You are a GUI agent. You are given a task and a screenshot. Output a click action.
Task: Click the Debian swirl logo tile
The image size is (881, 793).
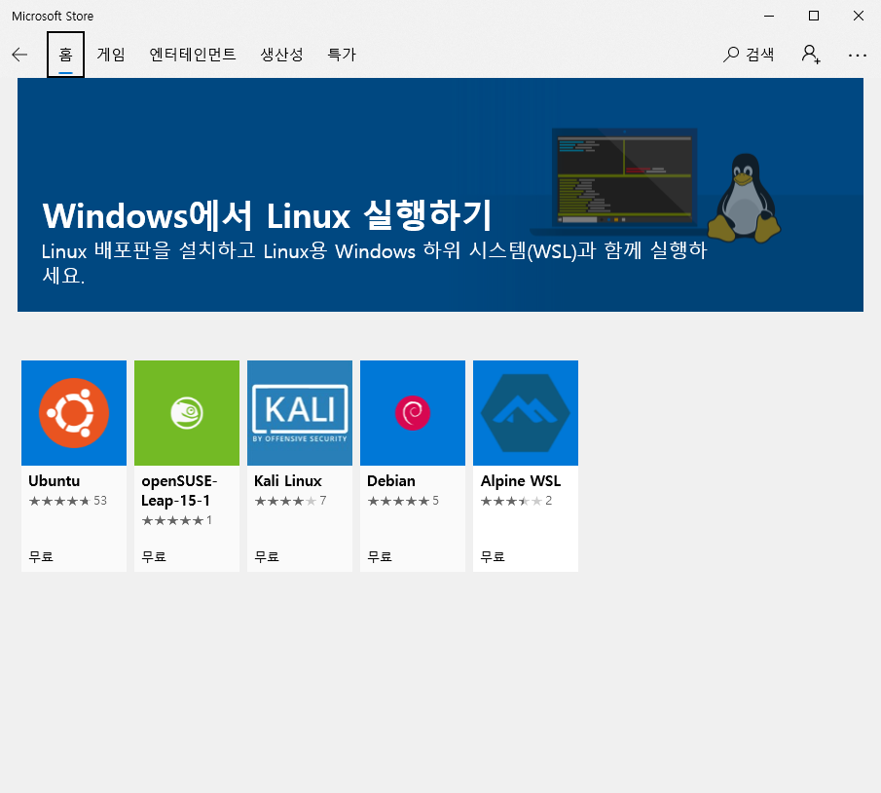(413, 413)
